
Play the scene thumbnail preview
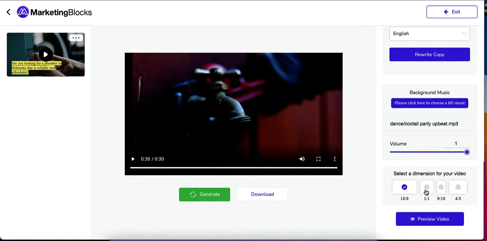[46, 54]
